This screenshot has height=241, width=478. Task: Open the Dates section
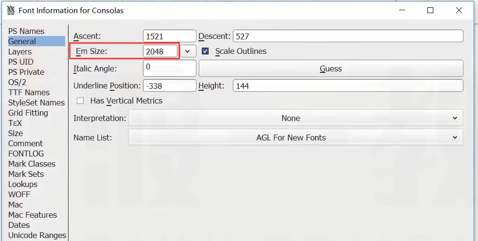[19, 225]
